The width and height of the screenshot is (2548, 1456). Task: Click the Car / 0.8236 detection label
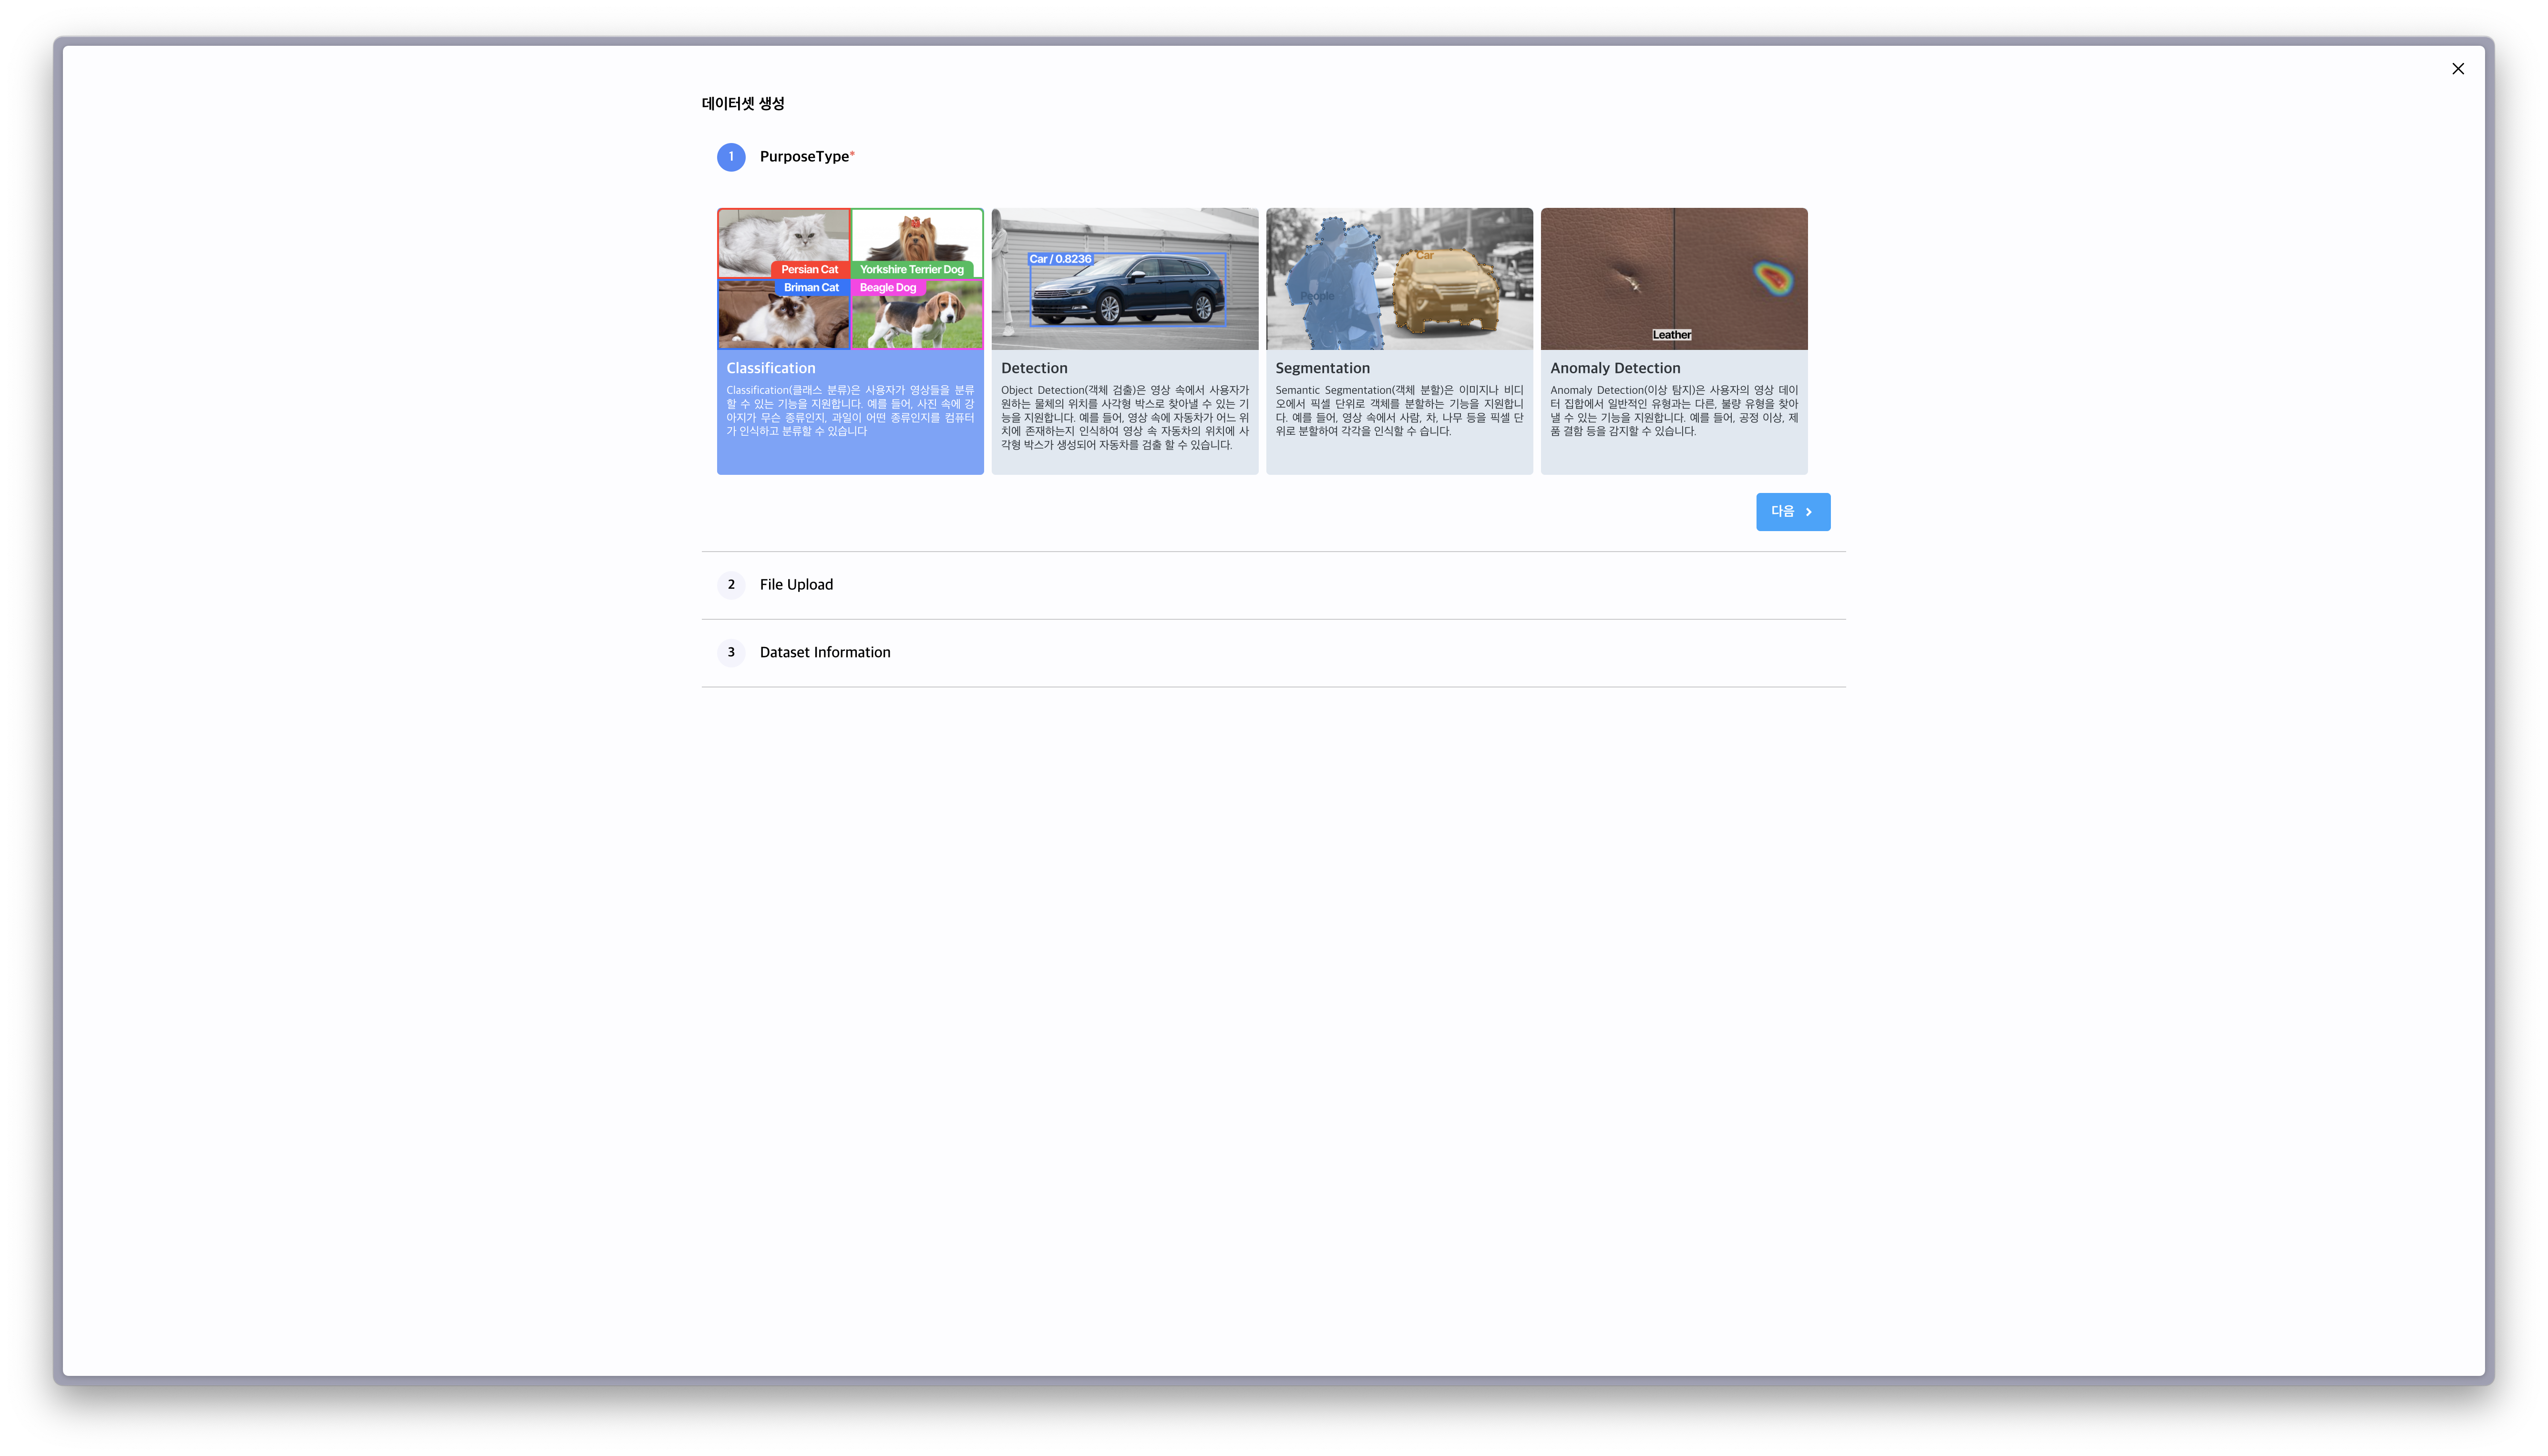point(1060,259)
